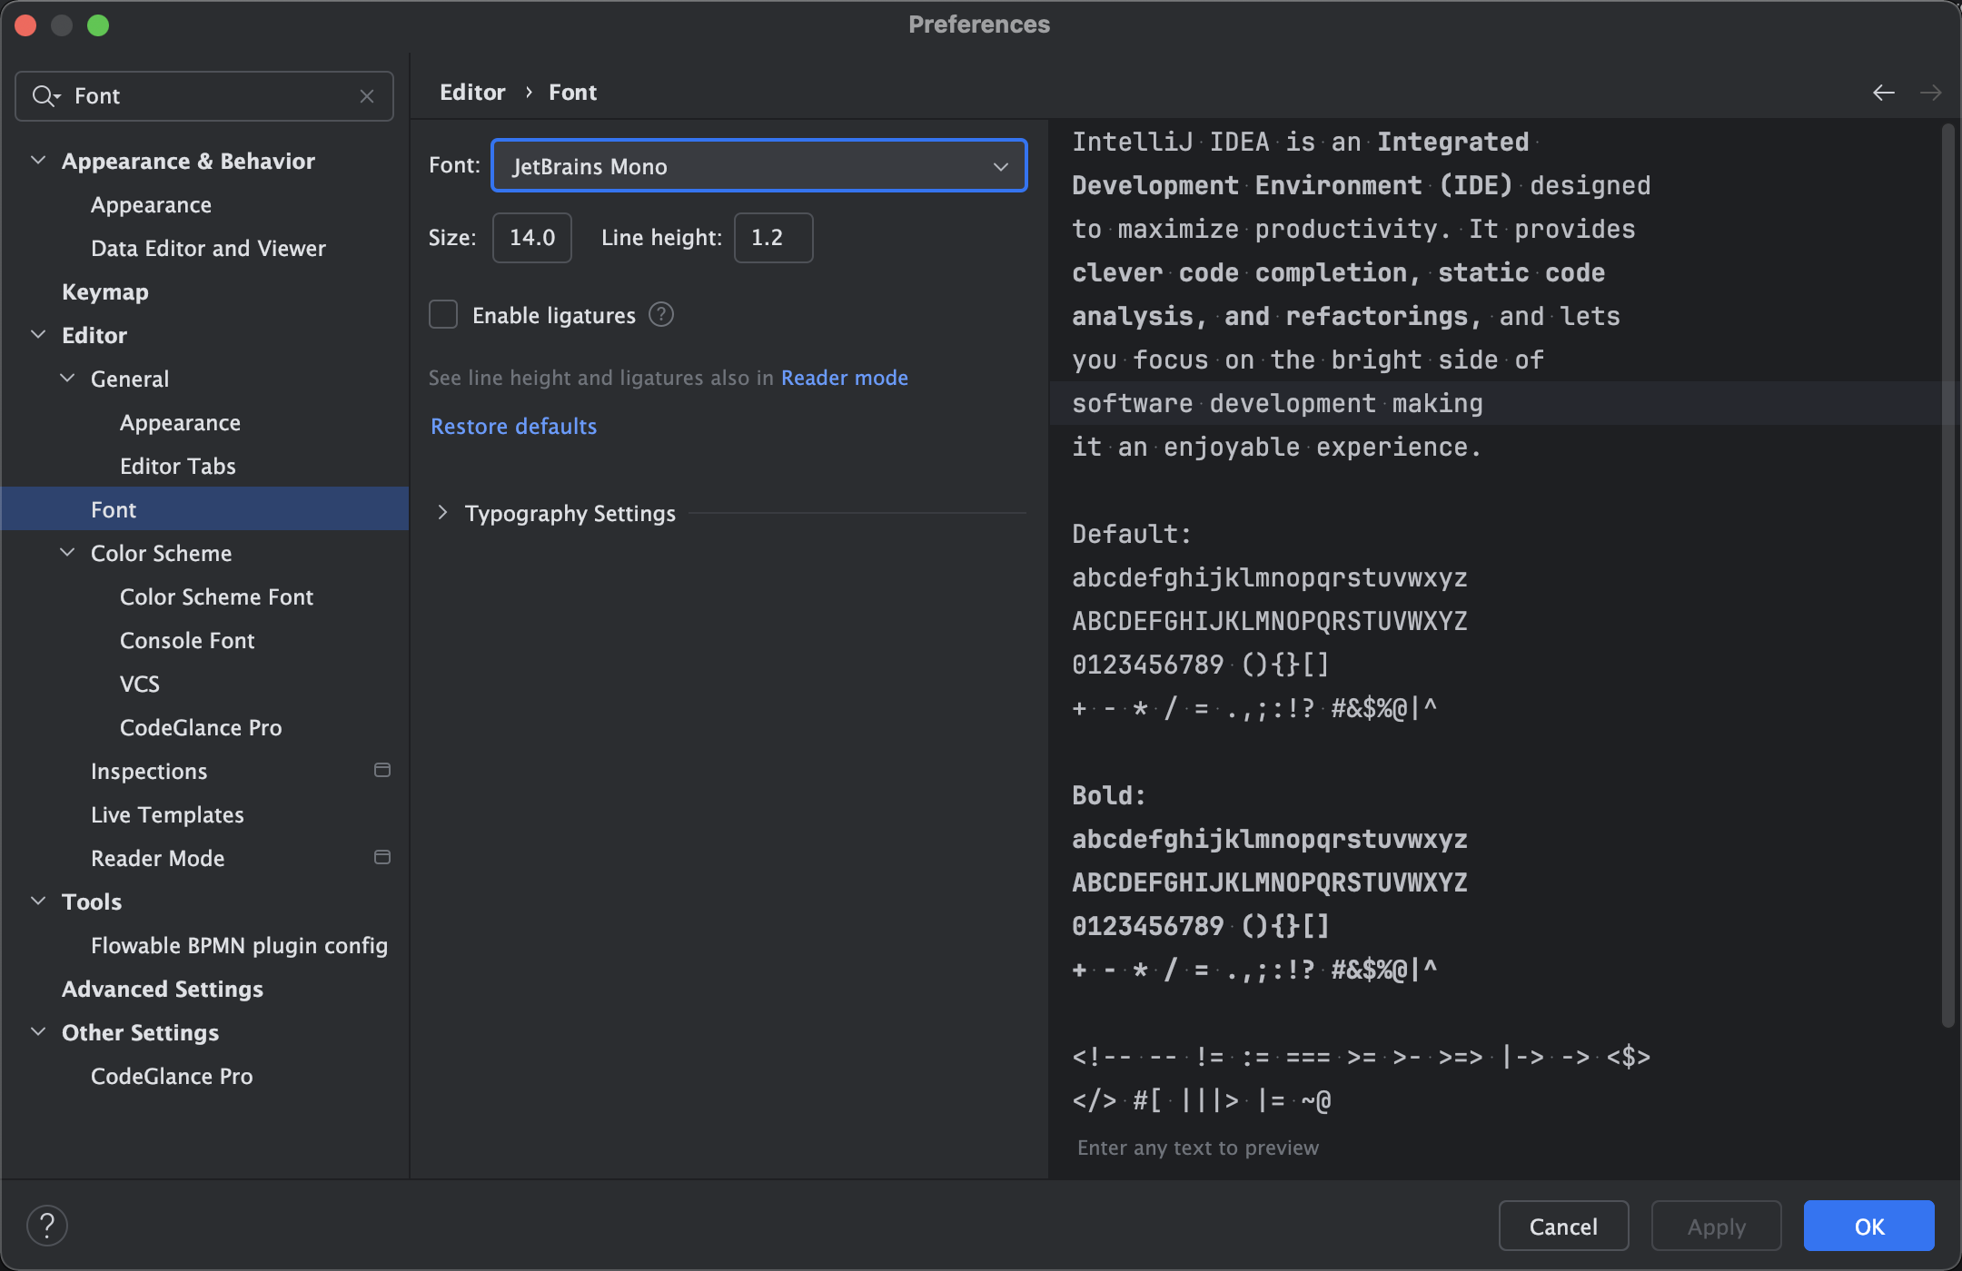Screen dimensions: 1962x1271
Task: Click the Reader Mode project-level settings icon
Action: click(x=382, y=857)
